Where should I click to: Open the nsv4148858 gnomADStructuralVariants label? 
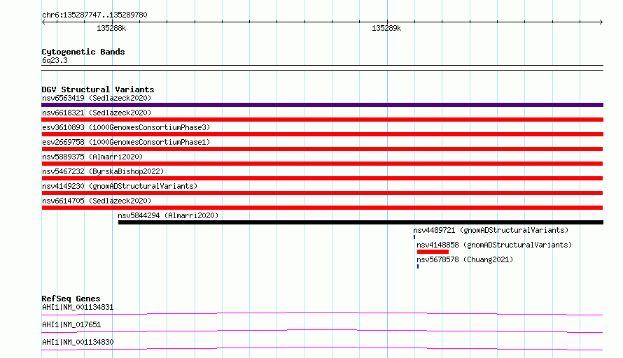pos(494,245)
